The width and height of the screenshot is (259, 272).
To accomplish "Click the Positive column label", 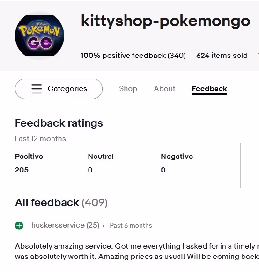I will [29, 157].
